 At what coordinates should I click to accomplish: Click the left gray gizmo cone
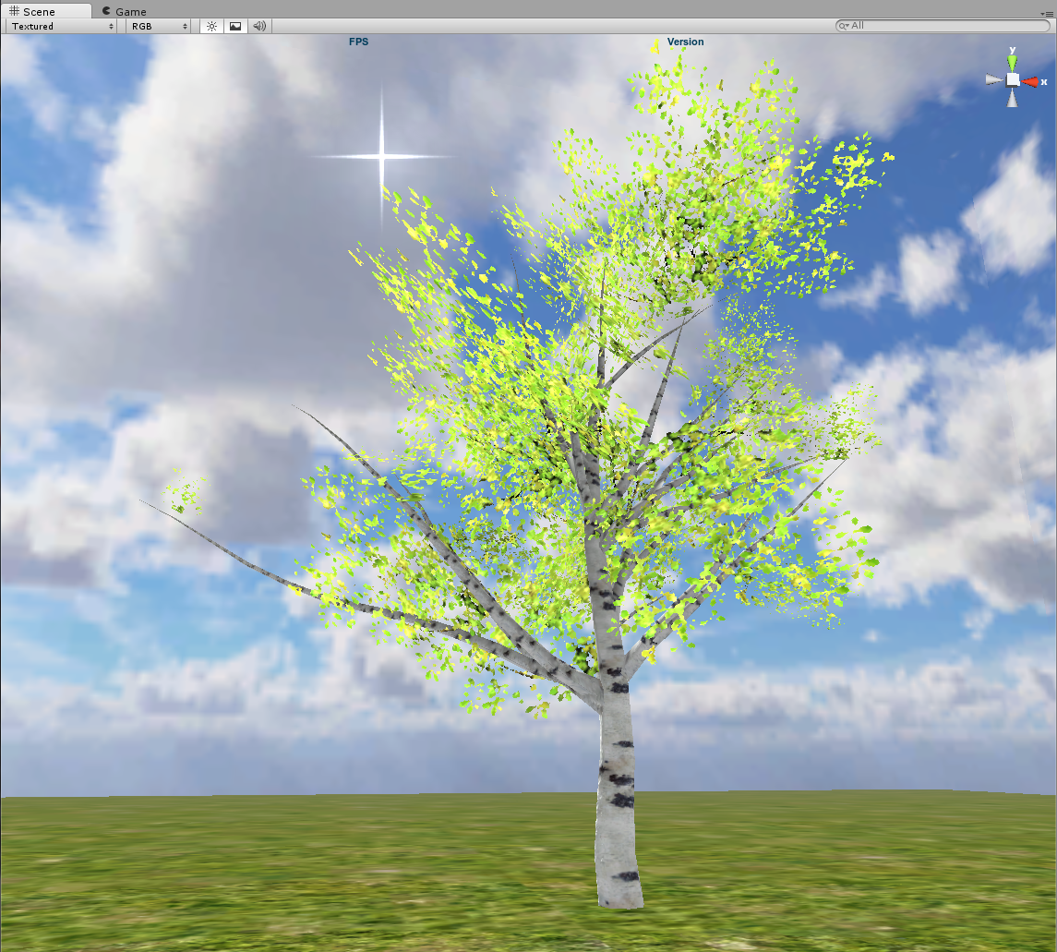coord(994,80)
